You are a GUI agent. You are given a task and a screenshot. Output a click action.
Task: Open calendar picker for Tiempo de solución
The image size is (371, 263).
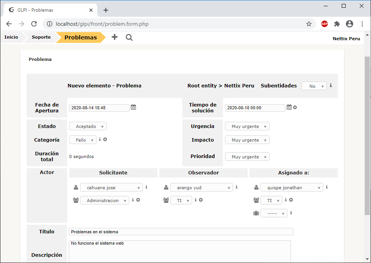tap(289, 107)
